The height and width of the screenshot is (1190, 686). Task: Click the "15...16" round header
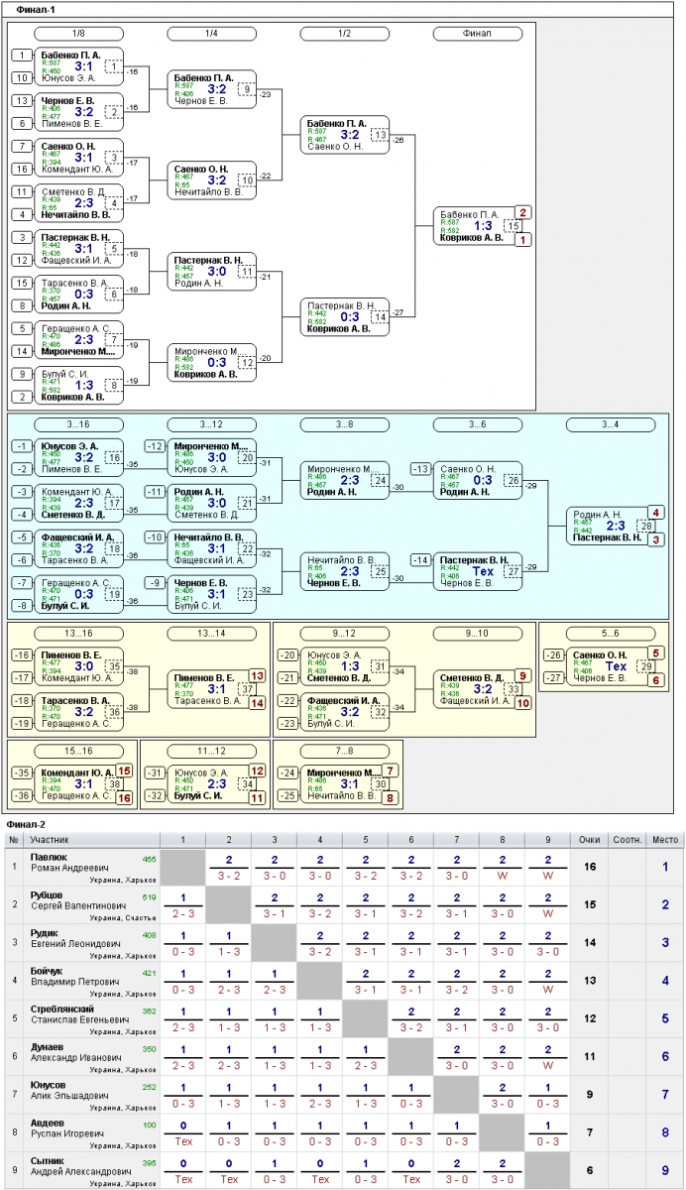pyautogui.click(x=79, y=751)
